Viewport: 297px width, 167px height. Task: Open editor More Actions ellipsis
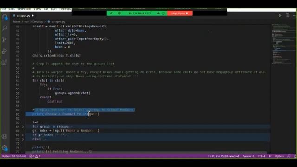click(294, 15)
